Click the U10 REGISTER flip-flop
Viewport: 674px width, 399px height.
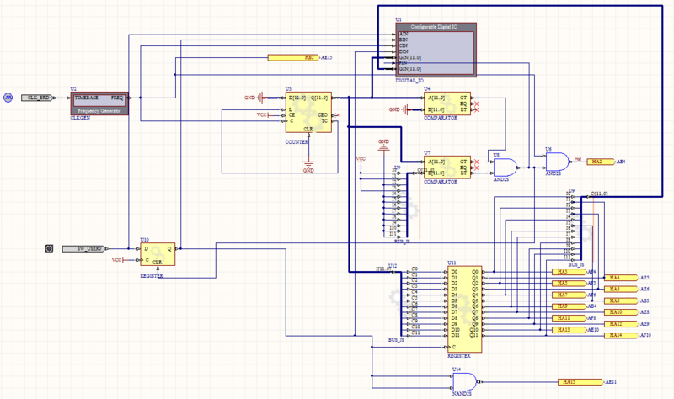pyautogui.click(x=158, y=254)
